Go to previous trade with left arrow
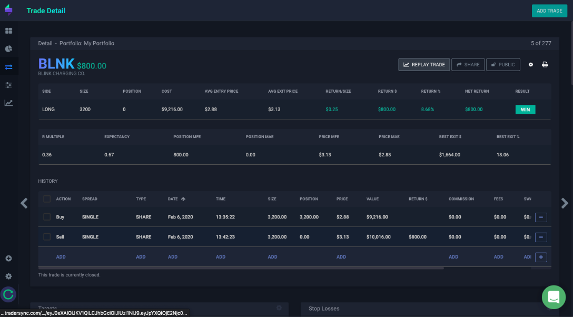573x317 pixels. pyautogui.click(x=24, y=203)
